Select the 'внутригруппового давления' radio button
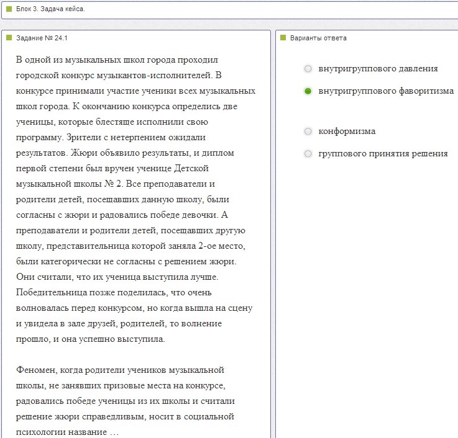The width and height of the screenshot is (458, 438). click(x=308, y=69)
